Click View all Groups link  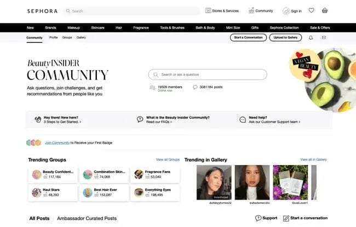pos(168,160)
